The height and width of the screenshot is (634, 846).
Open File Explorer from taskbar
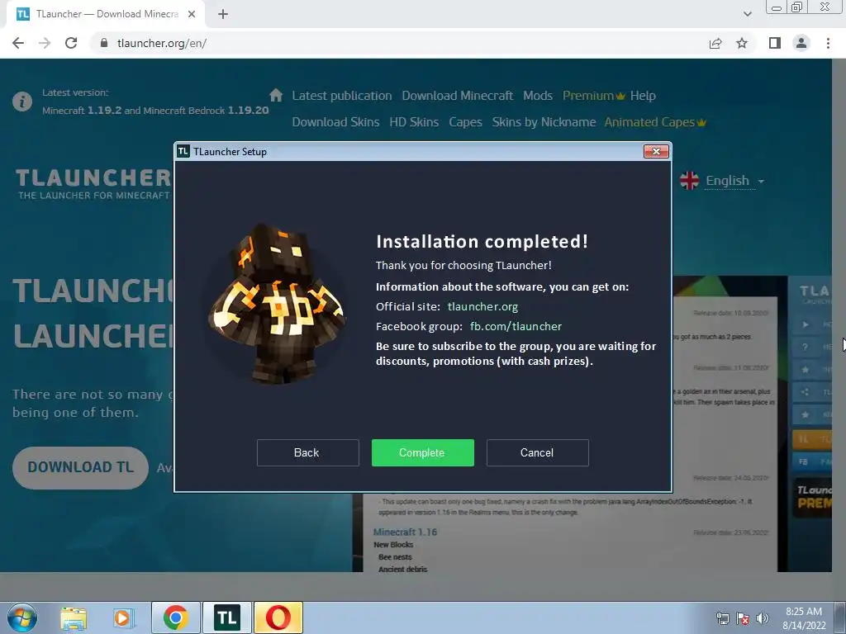pos(74,617)
